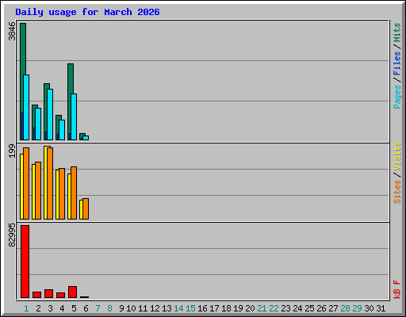
Task: Click the 'KB F' legend label
Action: [x=396, y=289]
